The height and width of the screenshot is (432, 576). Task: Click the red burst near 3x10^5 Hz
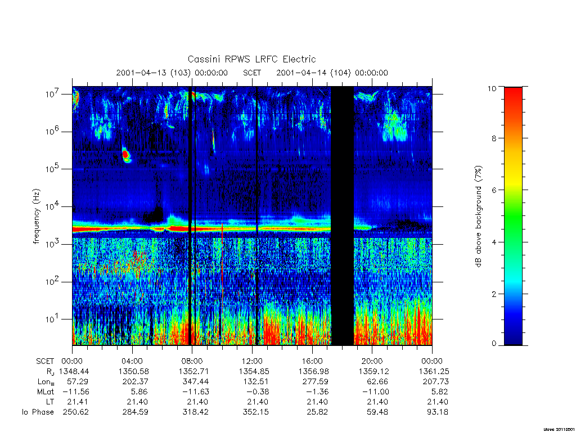point(125,154)
